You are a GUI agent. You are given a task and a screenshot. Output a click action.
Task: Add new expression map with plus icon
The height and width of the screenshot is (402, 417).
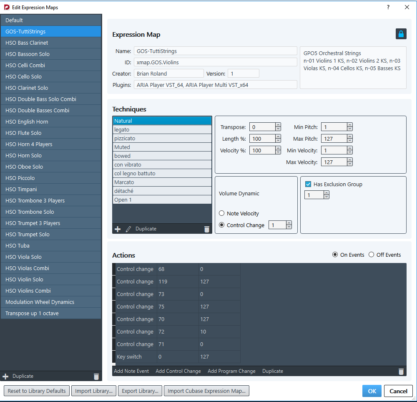point(5,377)
